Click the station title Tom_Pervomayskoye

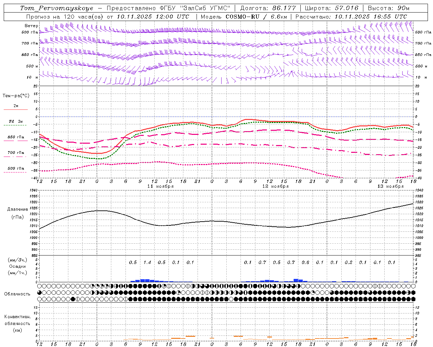pos(56,8)
